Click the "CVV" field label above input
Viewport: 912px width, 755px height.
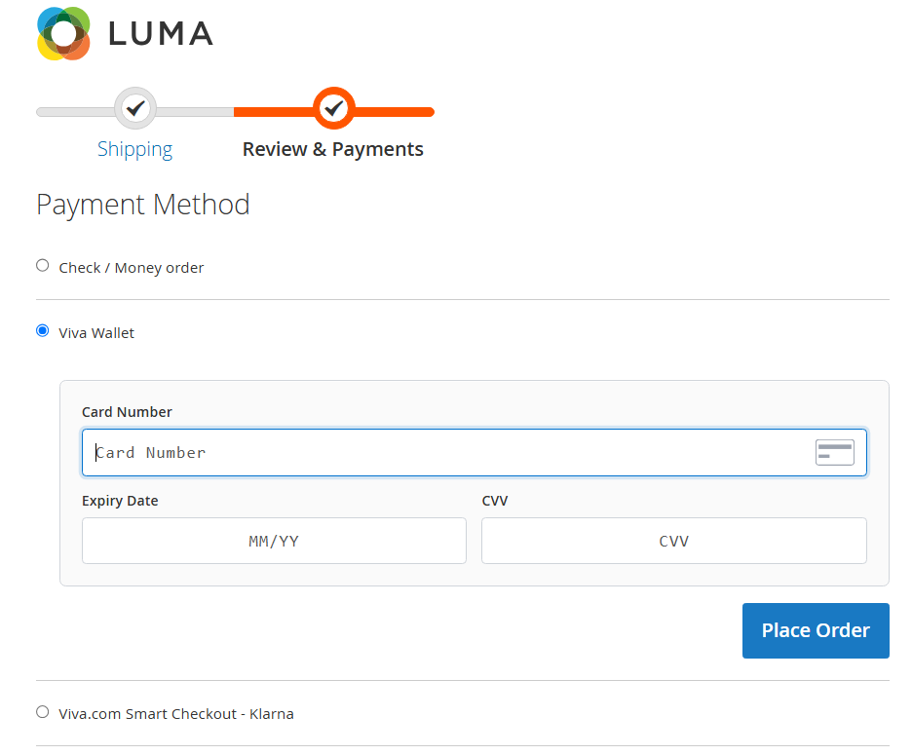click(x=495, y=501)
